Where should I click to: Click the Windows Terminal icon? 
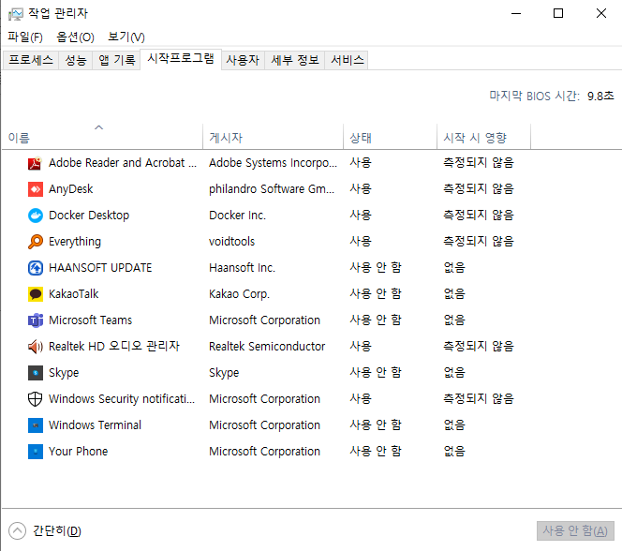(x=35, y=424)
